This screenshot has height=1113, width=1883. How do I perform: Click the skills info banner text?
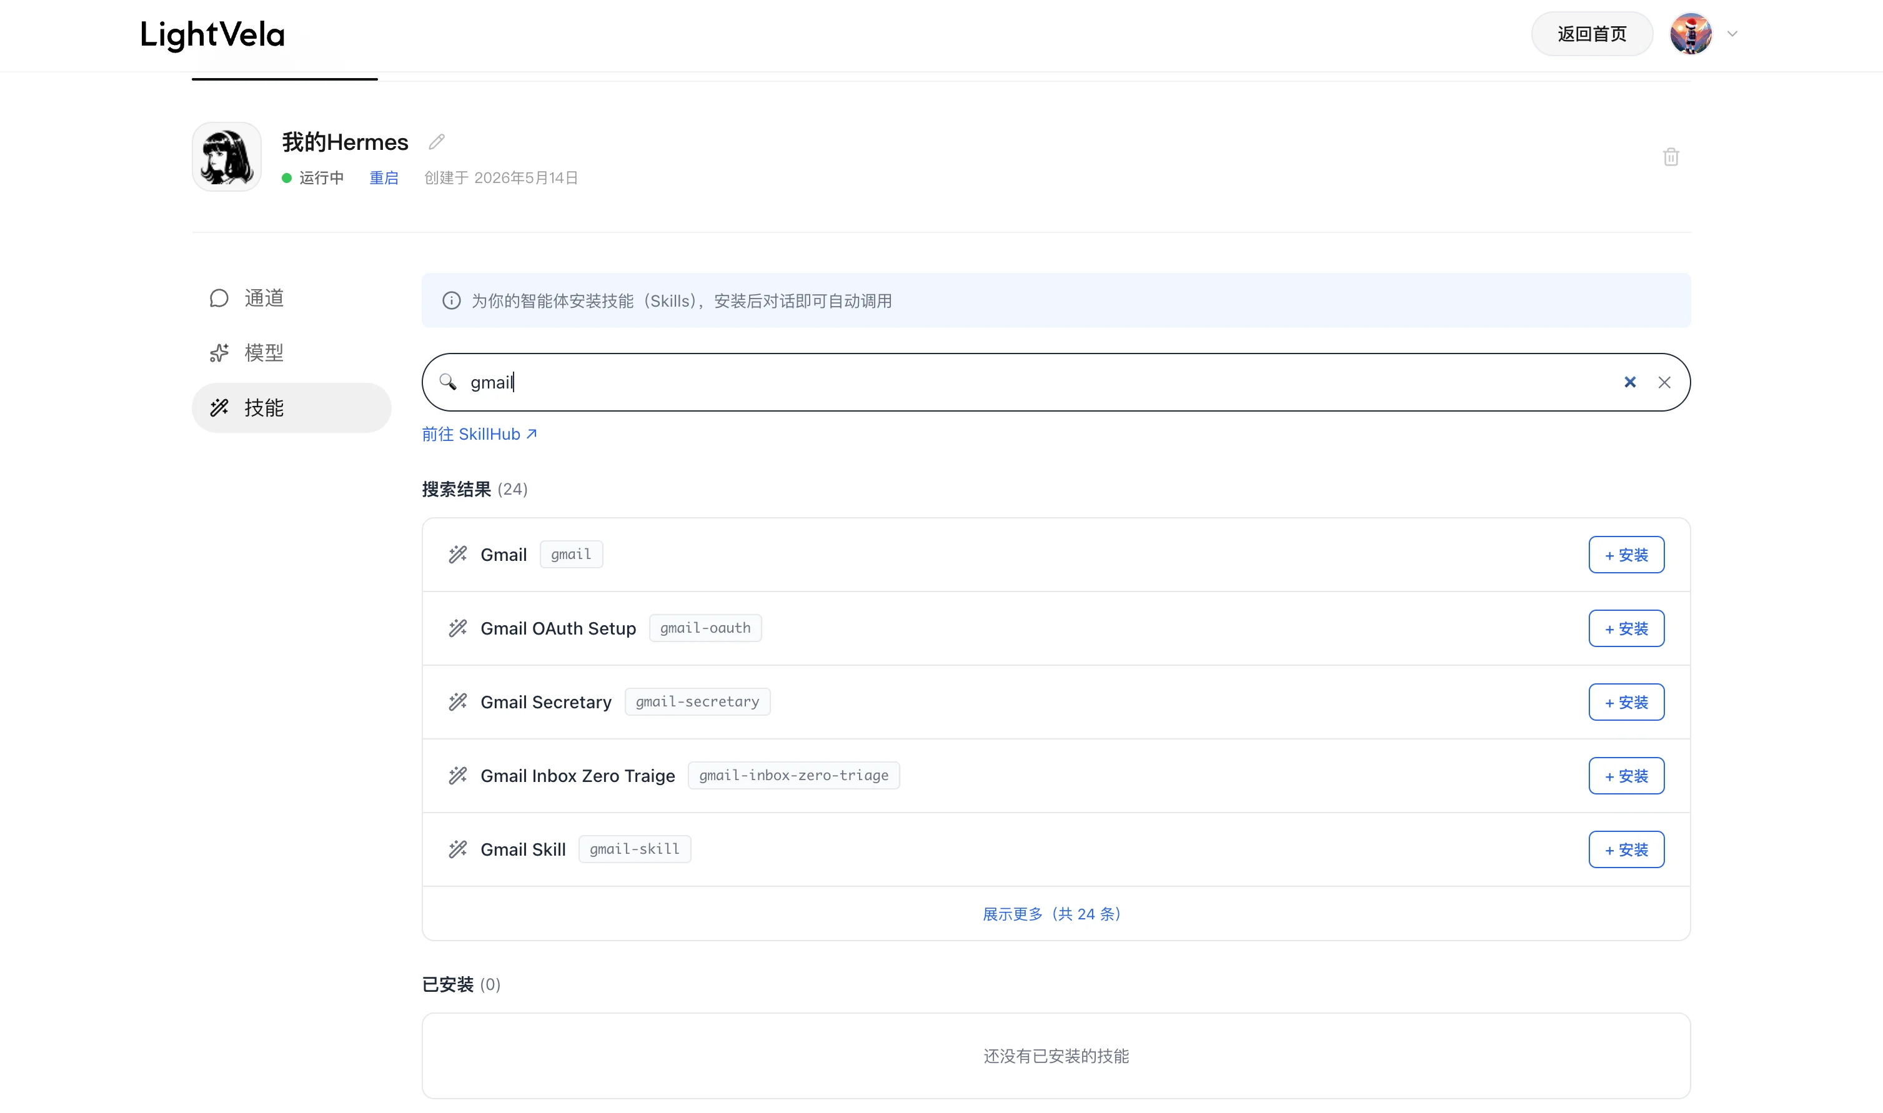(x=681, y=301)
